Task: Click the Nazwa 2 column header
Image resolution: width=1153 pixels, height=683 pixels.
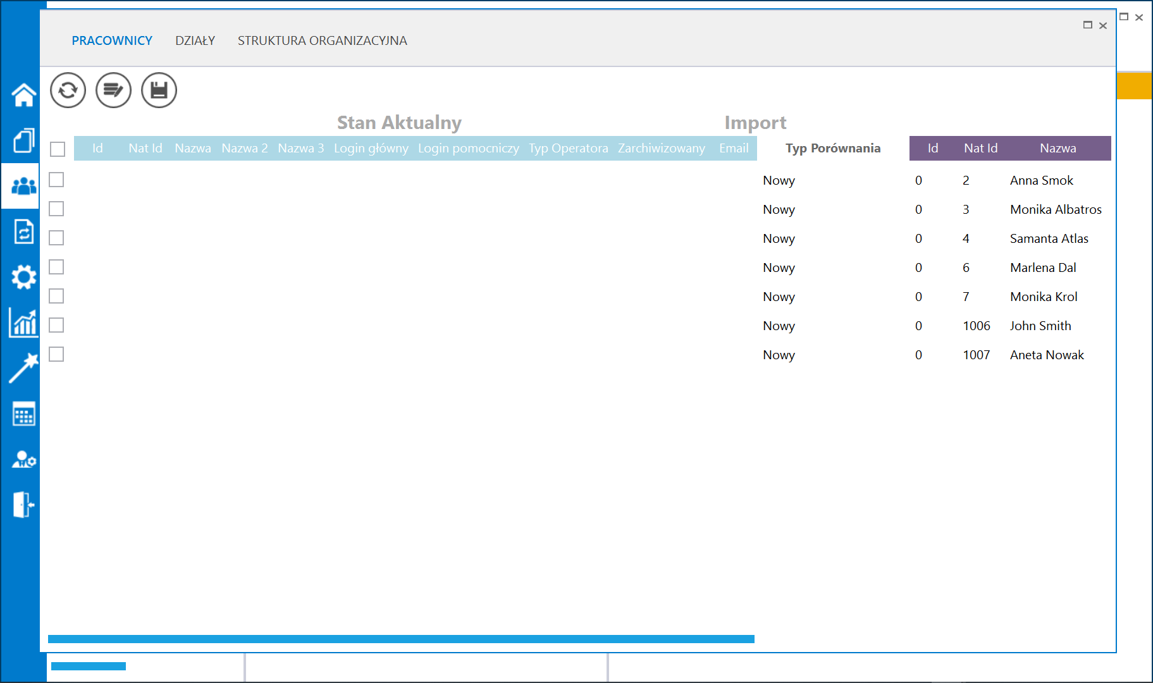Action: point(245,148)
